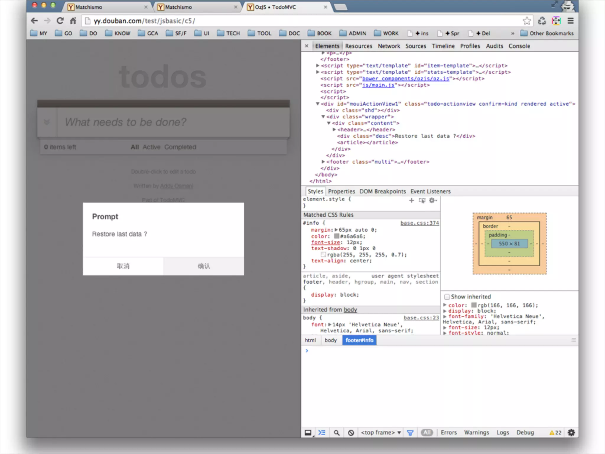Collapse the content div node
The height and width of the screenshot is (454, 605).
point(328,123)
